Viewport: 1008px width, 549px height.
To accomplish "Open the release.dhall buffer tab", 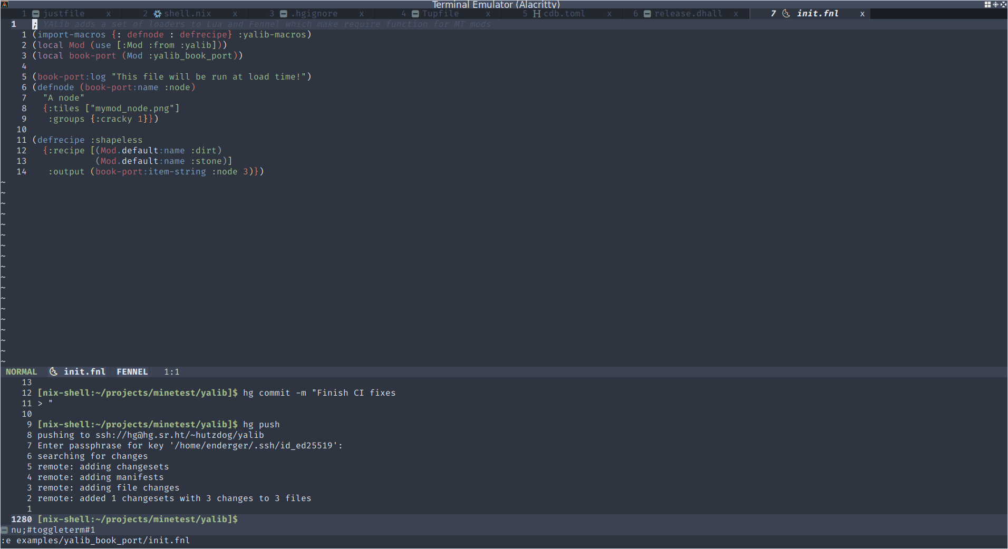I will coord(687,14).
